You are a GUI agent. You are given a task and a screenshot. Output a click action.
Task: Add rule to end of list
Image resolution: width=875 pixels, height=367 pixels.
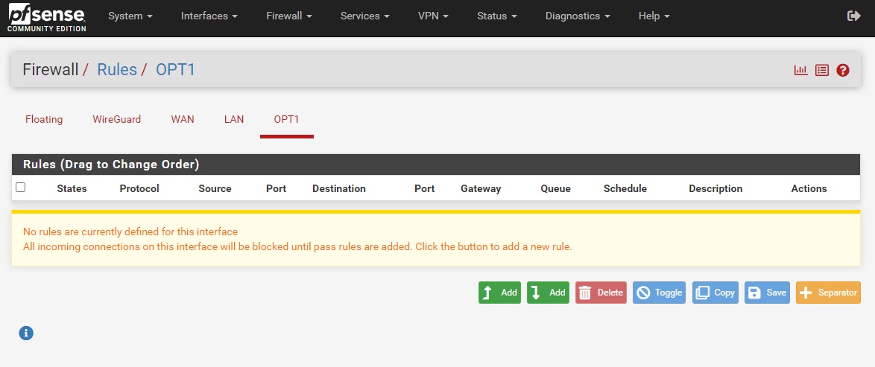[x=548, y=293]
